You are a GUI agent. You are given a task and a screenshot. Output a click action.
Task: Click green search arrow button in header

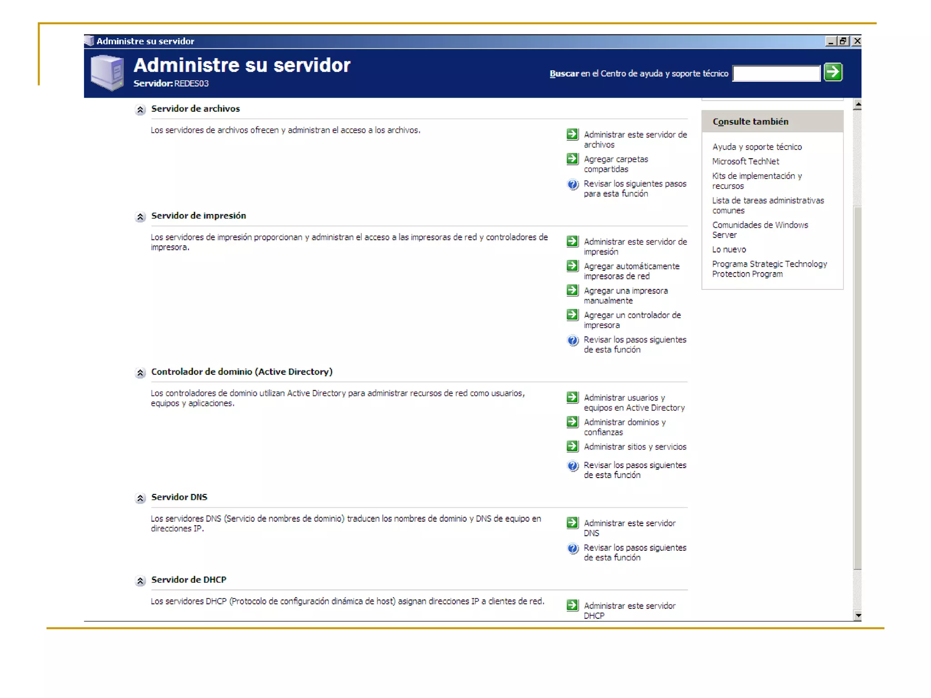tap(833, 72)
